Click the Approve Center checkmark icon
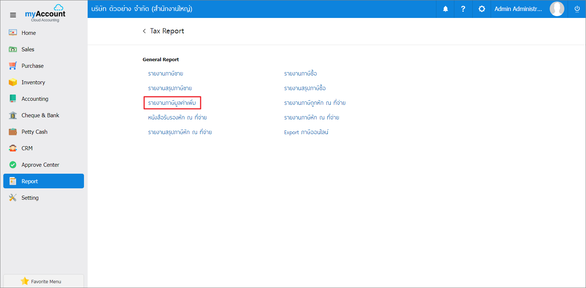 [x=13, y=165]
